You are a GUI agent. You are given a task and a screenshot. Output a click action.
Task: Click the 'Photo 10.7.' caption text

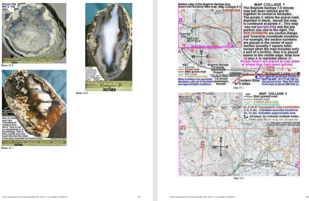(8, 148)
